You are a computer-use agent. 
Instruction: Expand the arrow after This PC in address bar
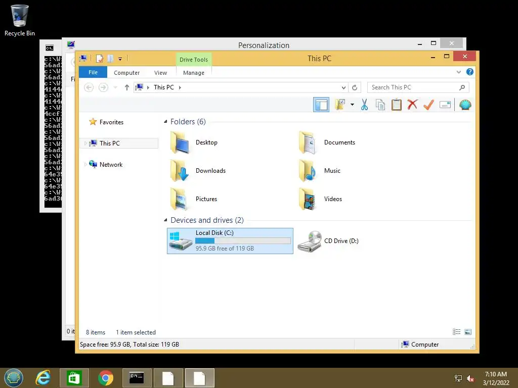coord(180,87)
